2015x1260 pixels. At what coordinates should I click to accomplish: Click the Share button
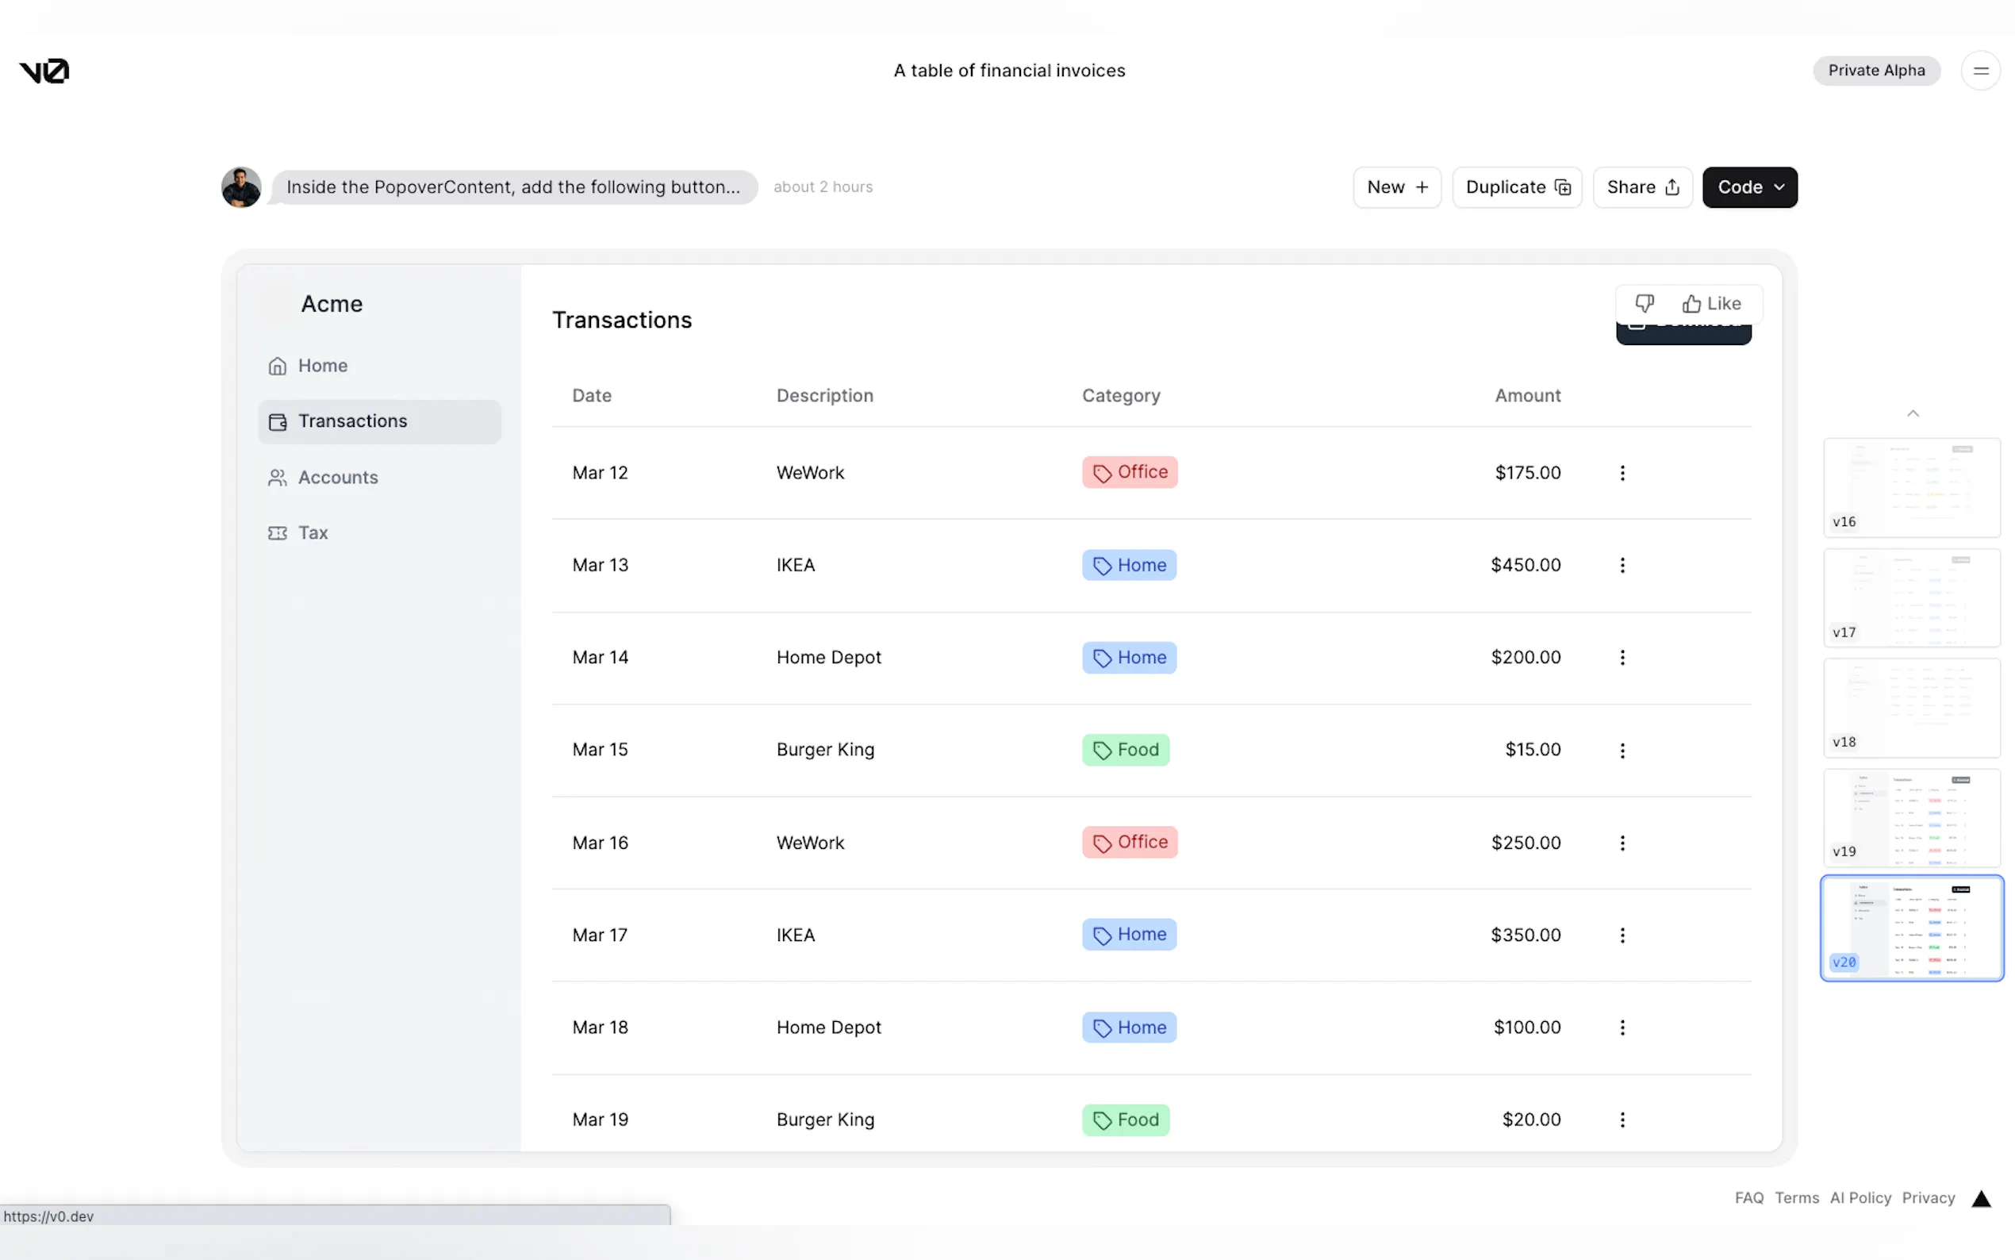(1642, 187)
